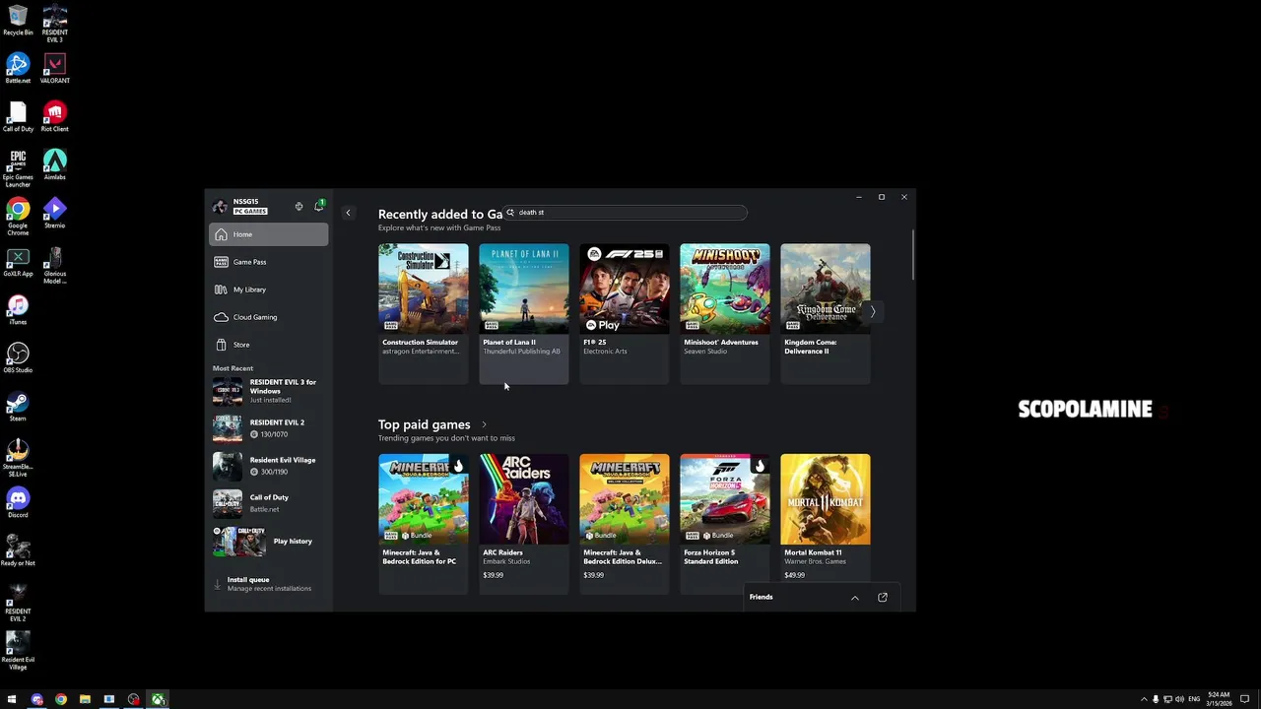Select Resident Evil Village desktop shortcut
1261x709 pixels.
(x=18, y=651)
